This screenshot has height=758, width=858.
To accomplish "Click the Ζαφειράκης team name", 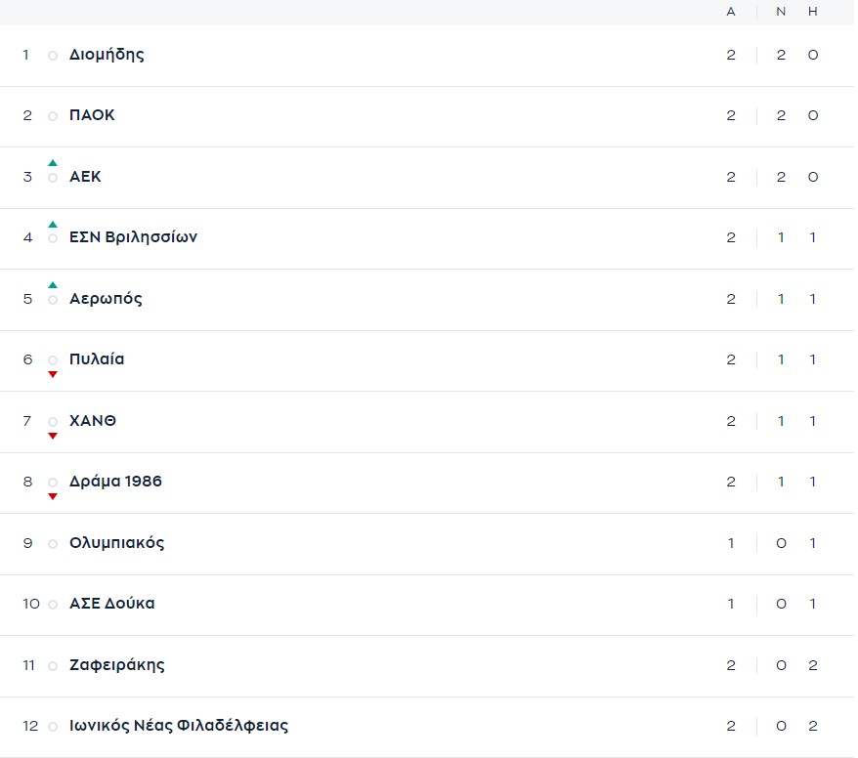I will [x=116, y=665].
